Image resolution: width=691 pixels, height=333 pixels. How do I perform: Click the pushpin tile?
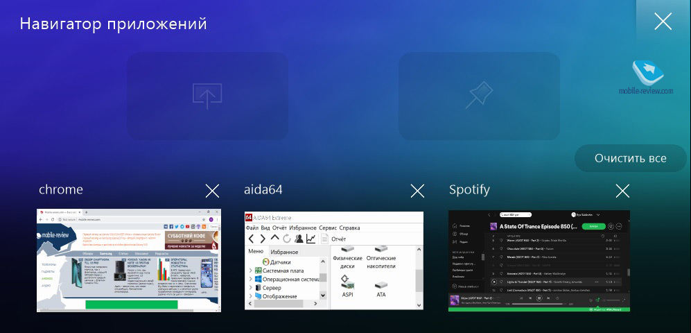point(480,96)
